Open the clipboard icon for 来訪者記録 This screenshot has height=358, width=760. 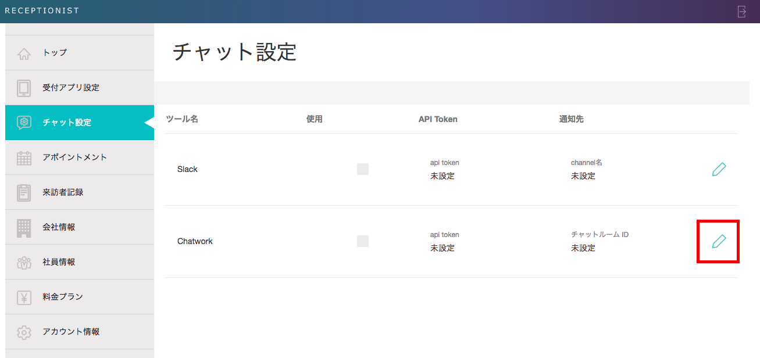click(24, 192)
